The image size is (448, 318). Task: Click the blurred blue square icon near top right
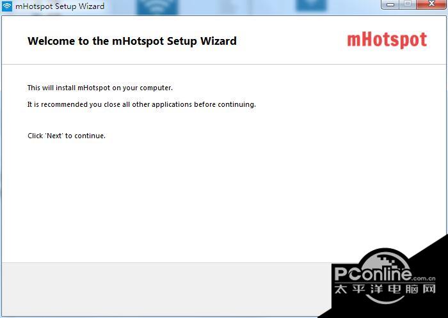coord(311,5)
